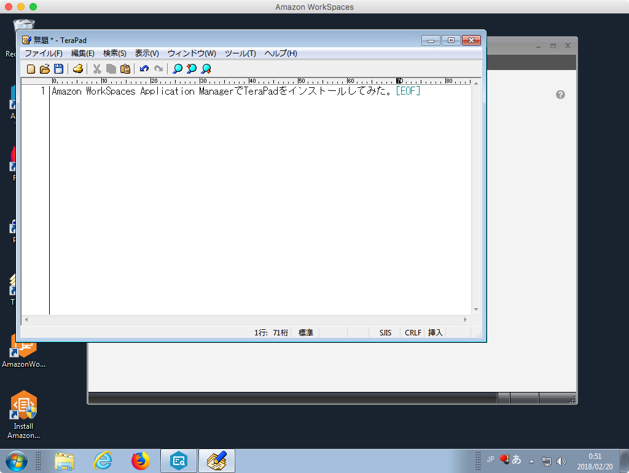The image size is (629, 473).
Task: Open Internet Explorer from the taskbar
Action: click(103, 461)
